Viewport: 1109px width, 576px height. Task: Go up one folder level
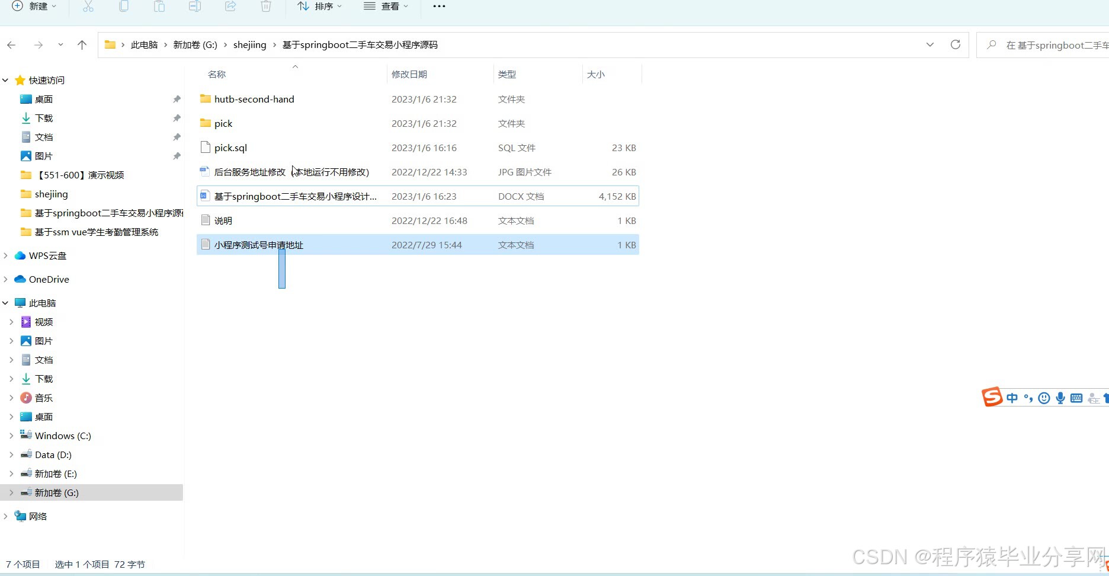82,45
